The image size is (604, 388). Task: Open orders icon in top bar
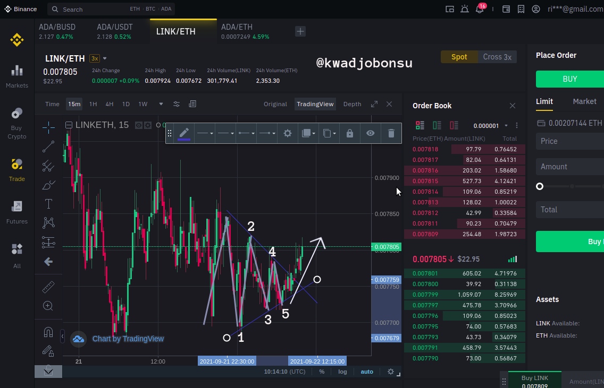(x=521, y=9)
